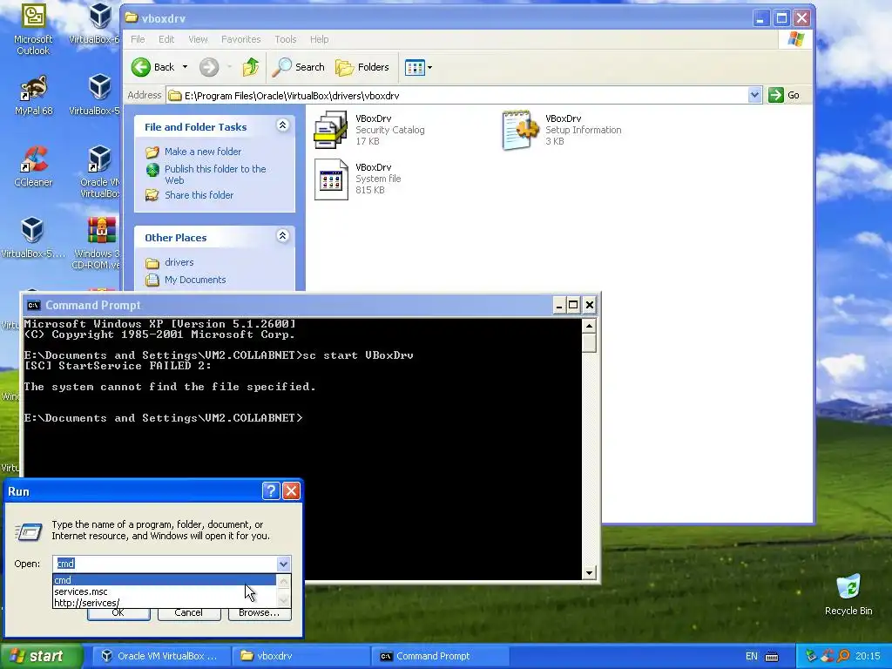Viewport: 892px width, 669px height.
Task: Open Edit menu in Explorer
Action: (166, 39)
